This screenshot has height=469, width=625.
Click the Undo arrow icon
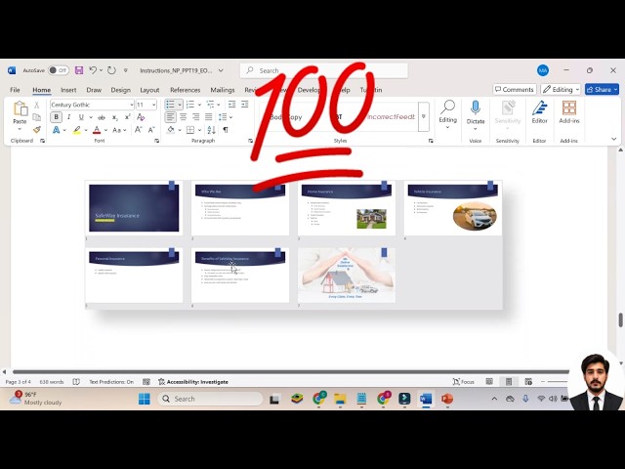pos(93,70)
